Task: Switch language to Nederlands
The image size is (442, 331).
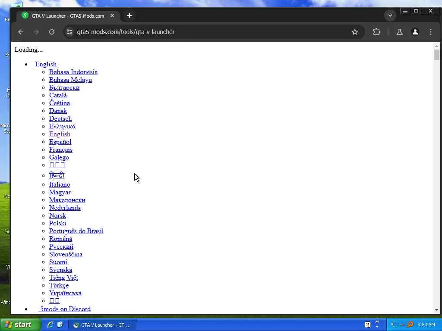Action: [x=65, y=208]
